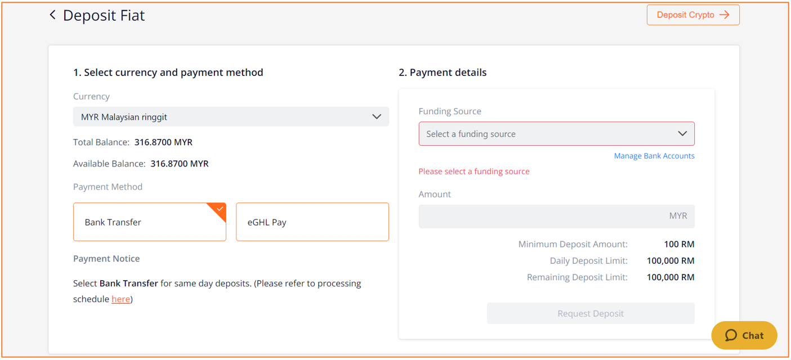Click the Currency dropdown chevron

[377, 117]
